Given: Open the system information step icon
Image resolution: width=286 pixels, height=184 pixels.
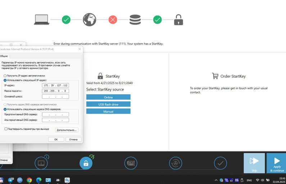Looking at the screenshot, I should click(x=41, y=163).
